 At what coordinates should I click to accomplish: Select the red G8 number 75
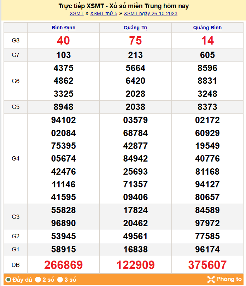pyautogui.click(x=135, y=41)
